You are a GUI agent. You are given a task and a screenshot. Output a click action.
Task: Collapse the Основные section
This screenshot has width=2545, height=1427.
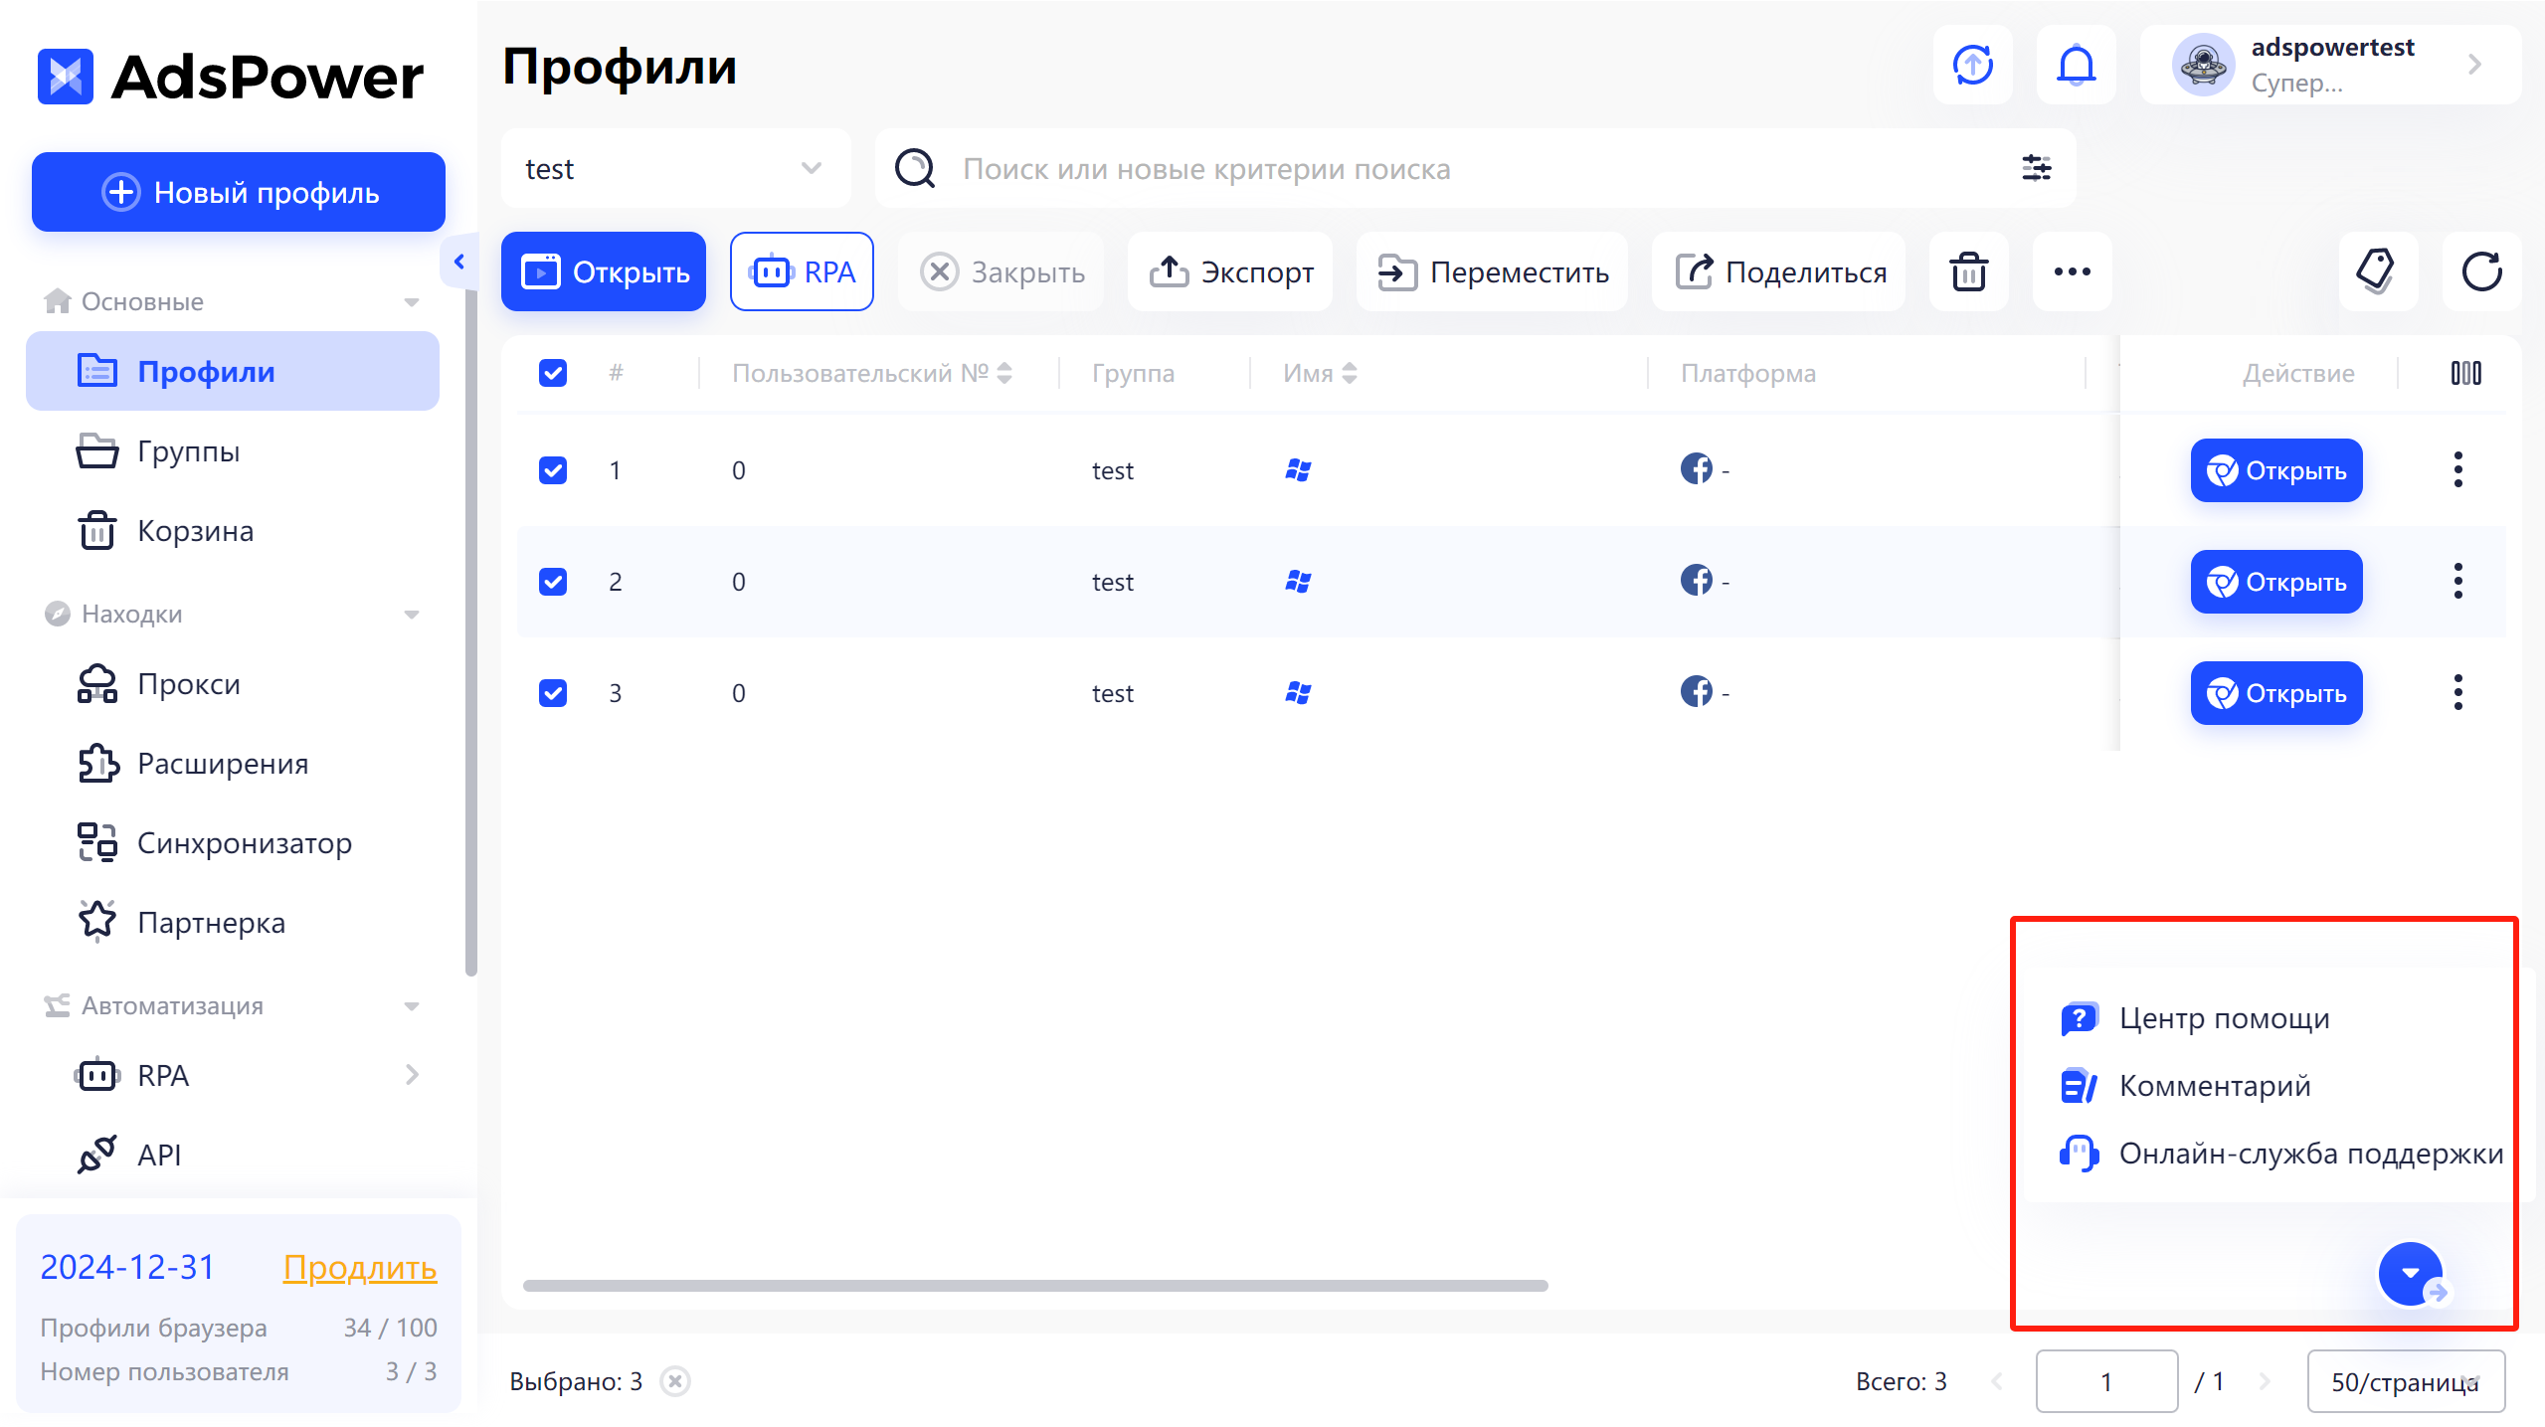412,301
